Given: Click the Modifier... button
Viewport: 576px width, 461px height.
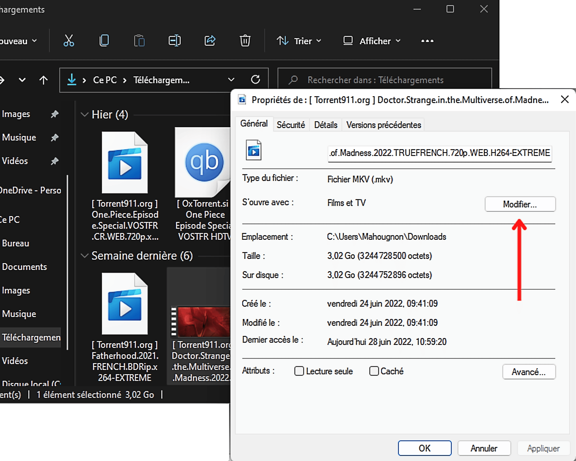Looking at the screenshot, I should tap(520, 204).
